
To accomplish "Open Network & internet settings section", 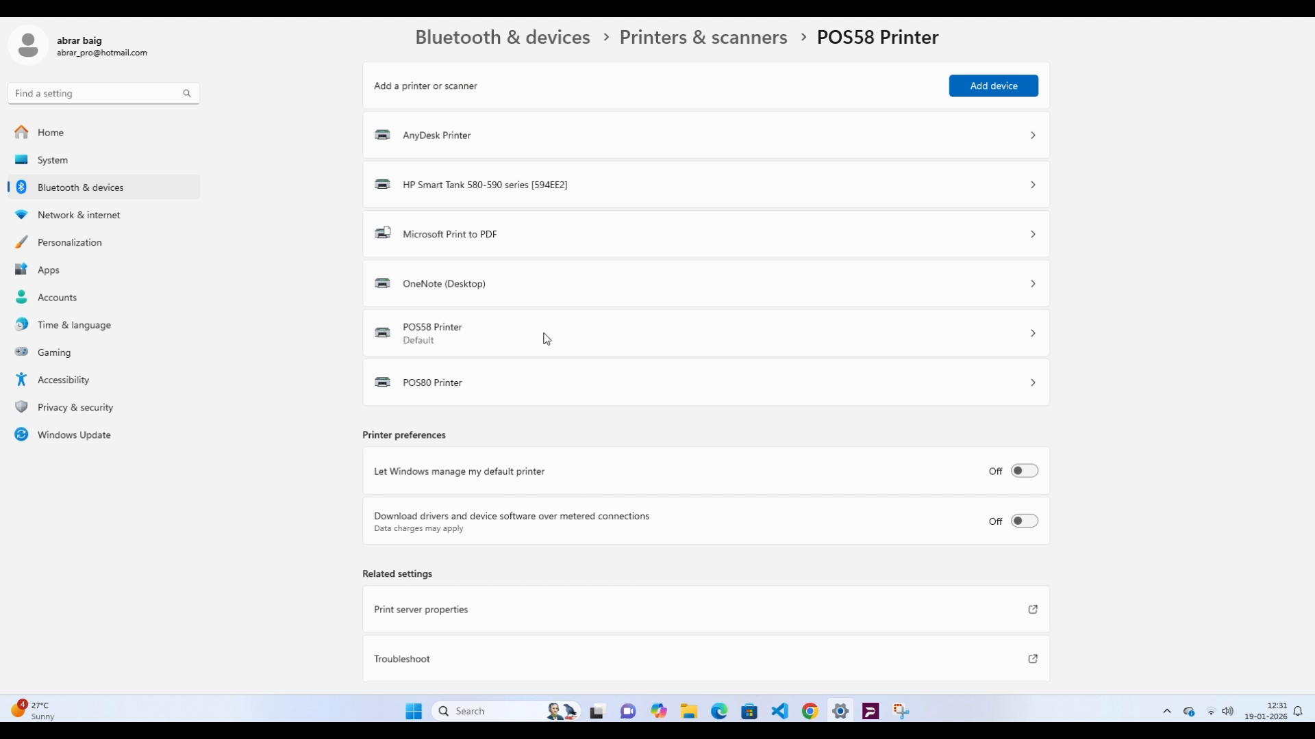I will point(79,215).
